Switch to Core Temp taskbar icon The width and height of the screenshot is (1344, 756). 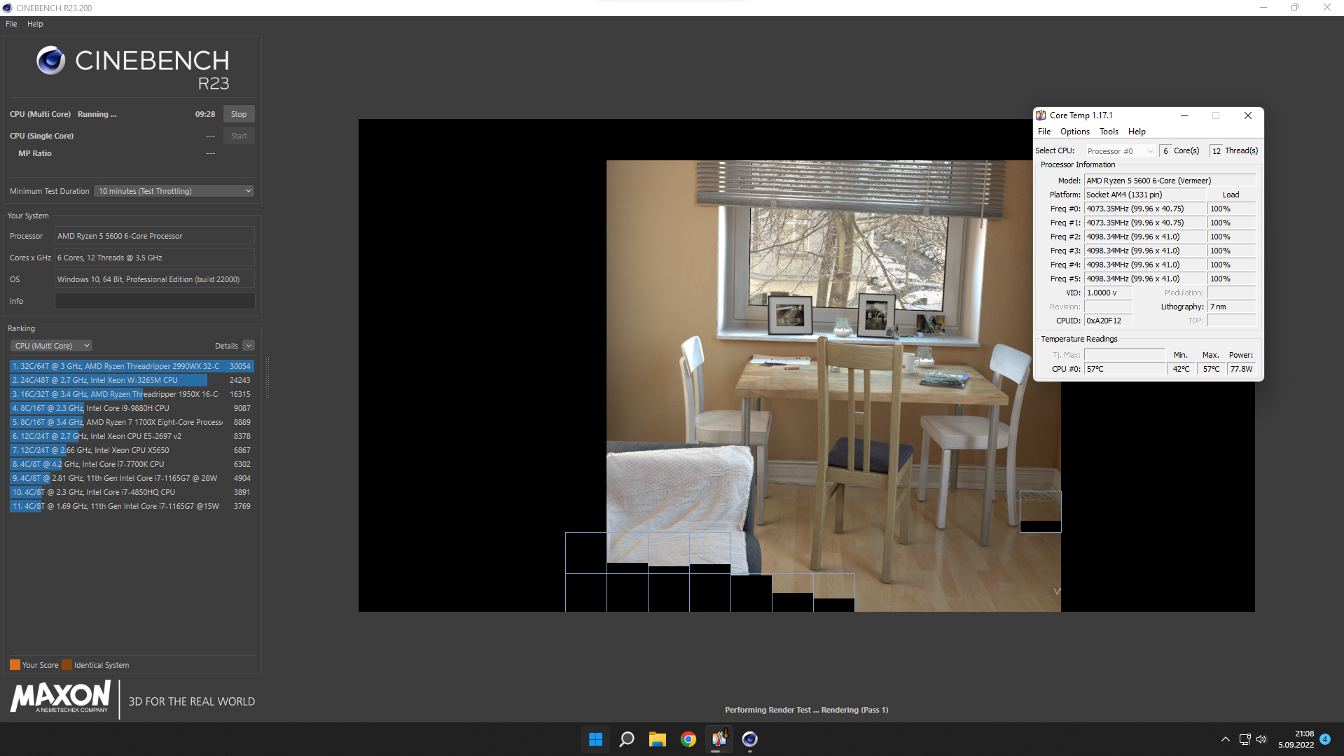719,739
